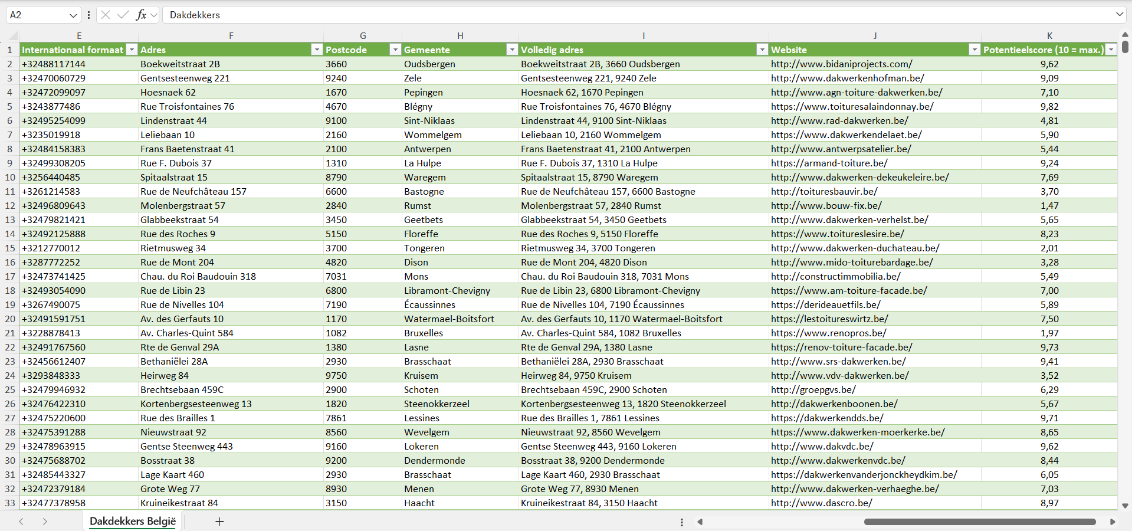
Task: Click the bidaniprojects.com website link
Action: [x=841, y=64]
